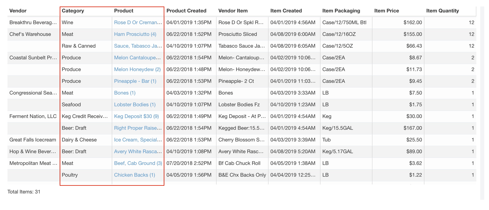The width and height of the screenshot is (489, 210).
Task: Open the Lobster Bodies (1) product
Action: pos(135,105)
